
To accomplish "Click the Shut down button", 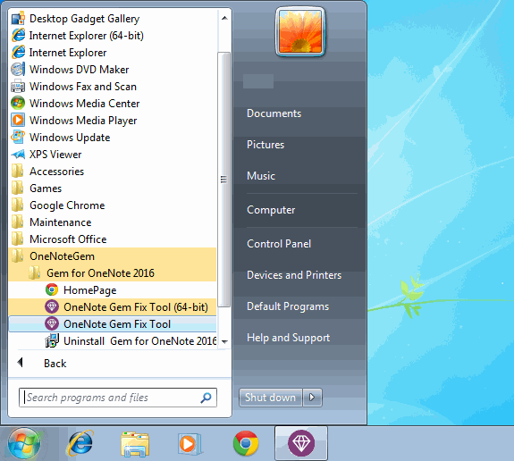I will tap(271, 398).
